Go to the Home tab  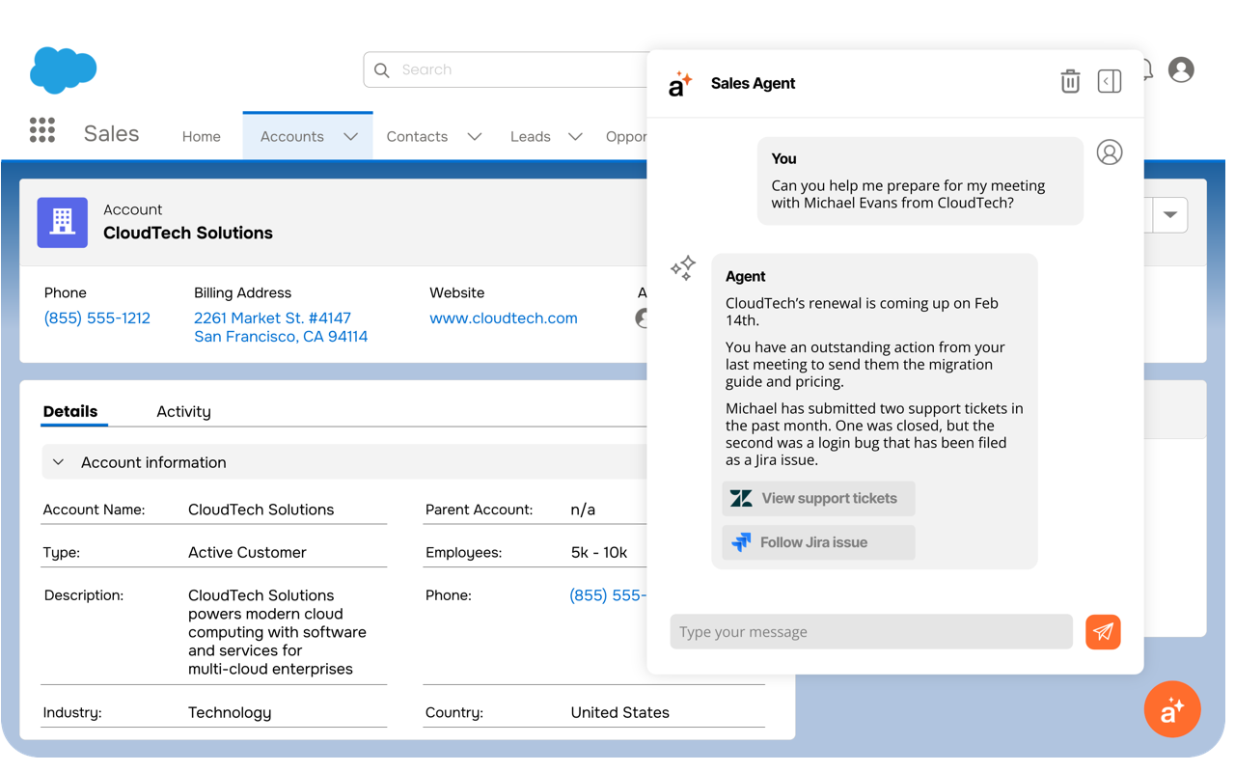point(202,137)
